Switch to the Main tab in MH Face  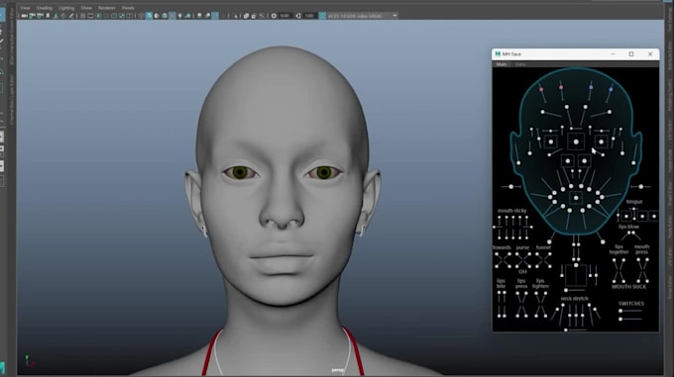click(x=502, y=64)
